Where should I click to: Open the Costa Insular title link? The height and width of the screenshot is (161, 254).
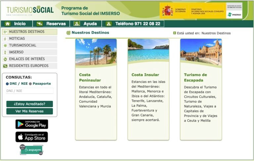point(145,75)
